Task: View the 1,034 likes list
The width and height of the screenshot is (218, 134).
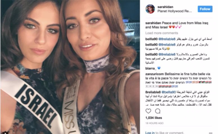Action: pos(154,118)
